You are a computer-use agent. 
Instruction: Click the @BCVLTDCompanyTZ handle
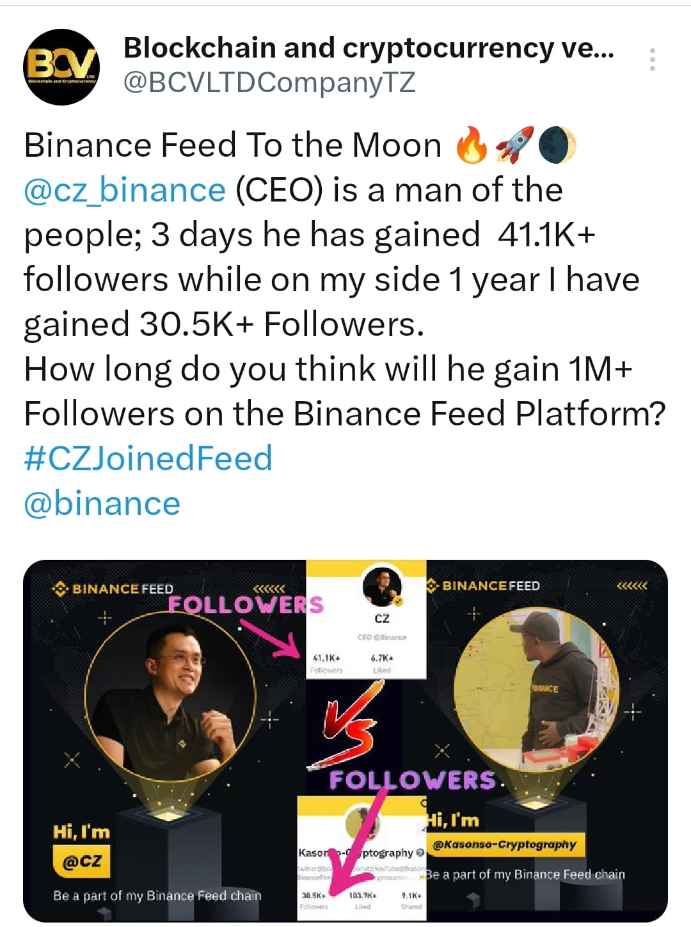269,82
